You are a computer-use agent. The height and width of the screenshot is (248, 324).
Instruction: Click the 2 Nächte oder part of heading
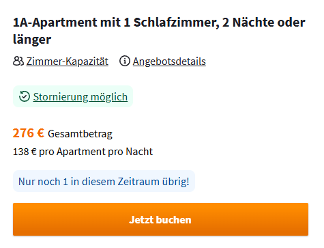click(x=264, y=23)
